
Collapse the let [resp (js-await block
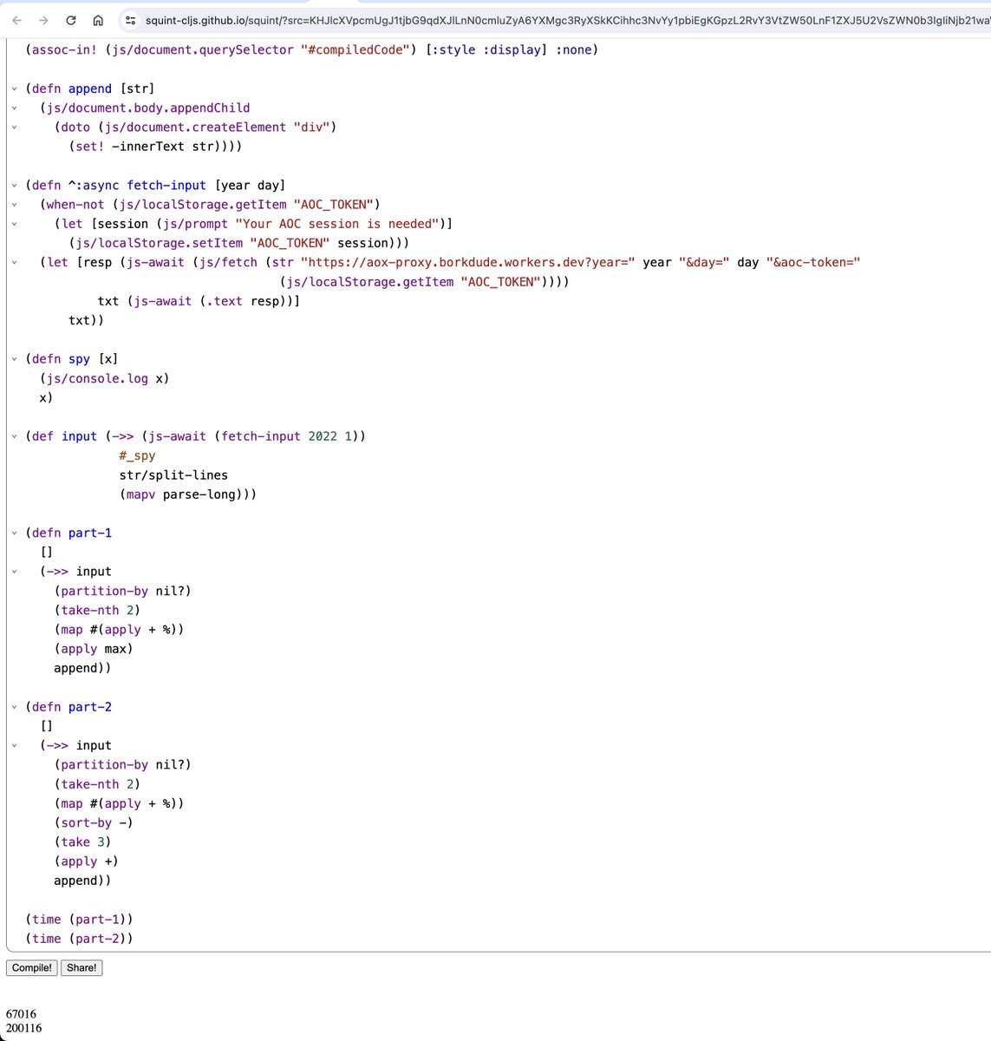15,262
